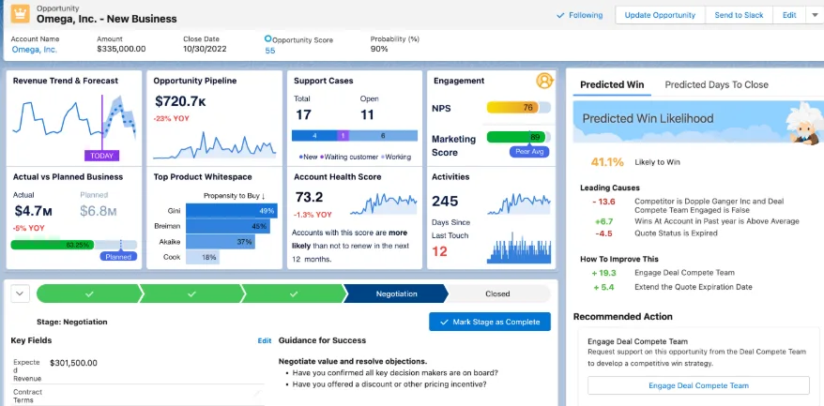Click the Engagement user icon in orange

coord(545,81)
